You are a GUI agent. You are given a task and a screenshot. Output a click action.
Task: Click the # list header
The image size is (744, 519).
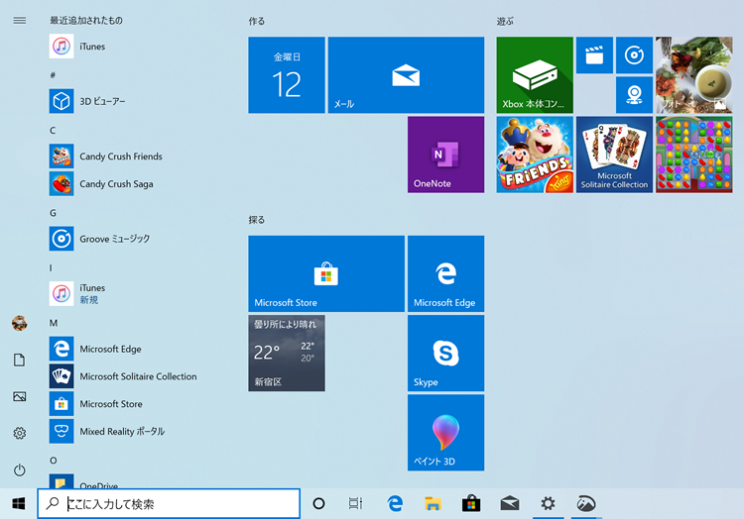(53, 75)
